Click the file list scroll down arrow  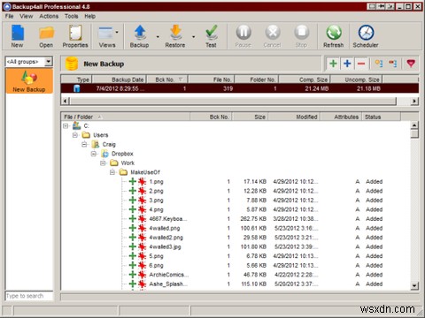click(414, 285)
